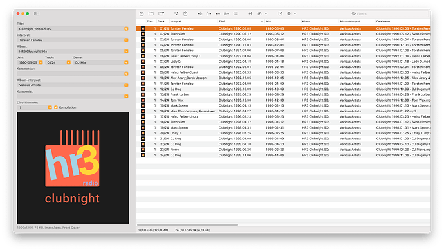Open a folder with the folder icon

click(x=151, y=13)
